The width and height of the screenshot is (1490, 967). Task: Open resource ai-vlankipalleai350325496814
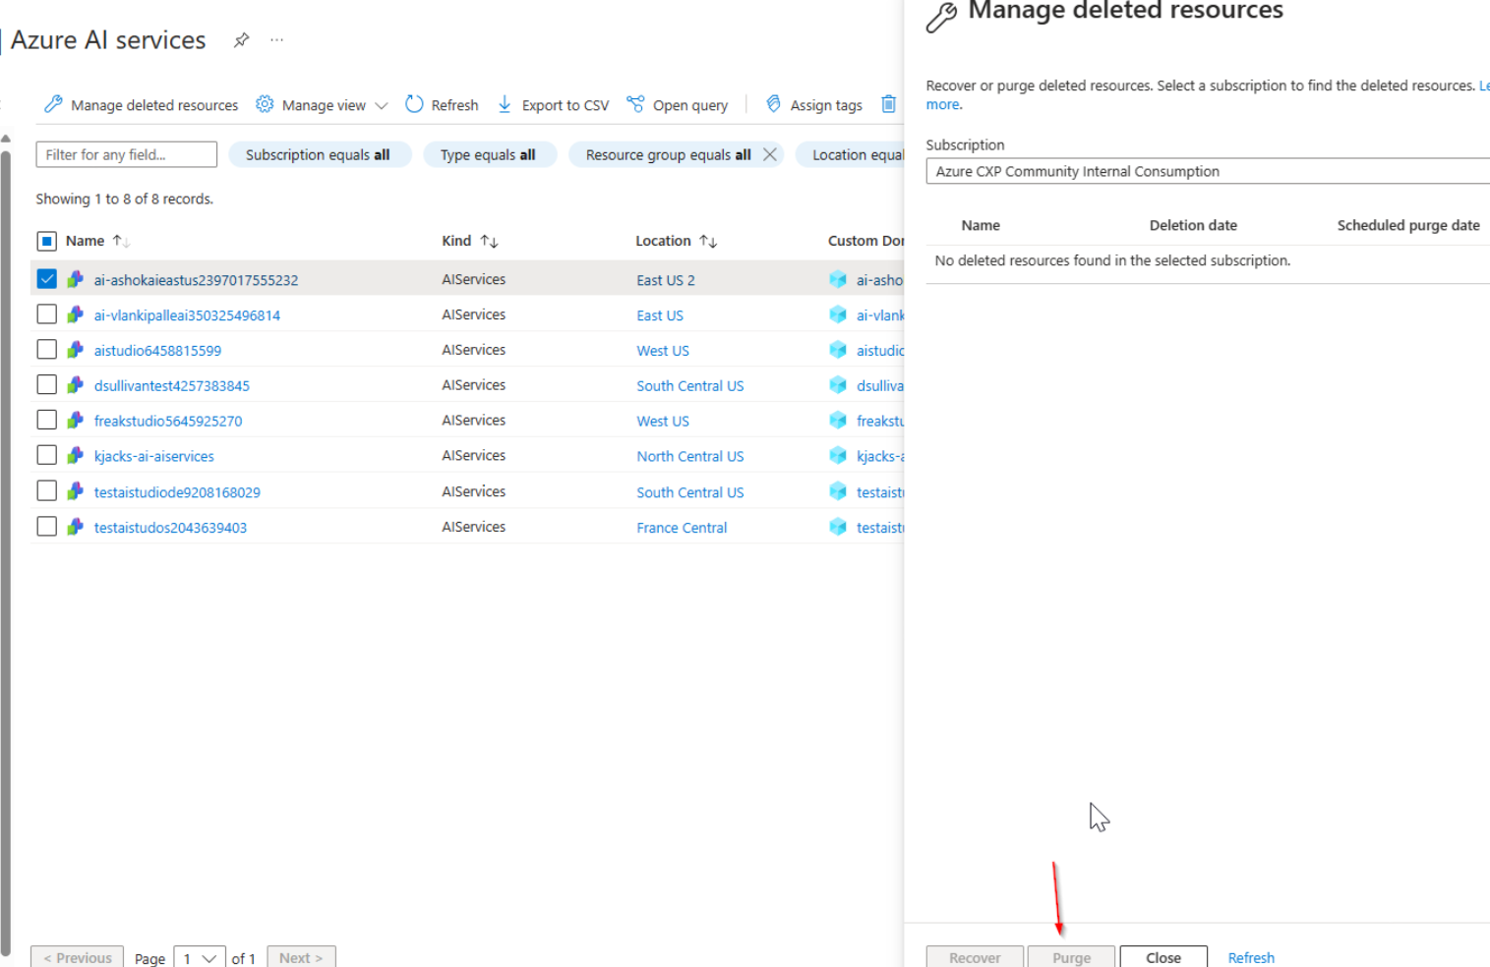[x=187, y=315]
